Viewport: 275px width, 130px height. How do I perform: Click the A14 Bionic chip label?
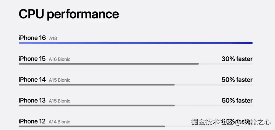pyautogui.click(x=60, y=122)
